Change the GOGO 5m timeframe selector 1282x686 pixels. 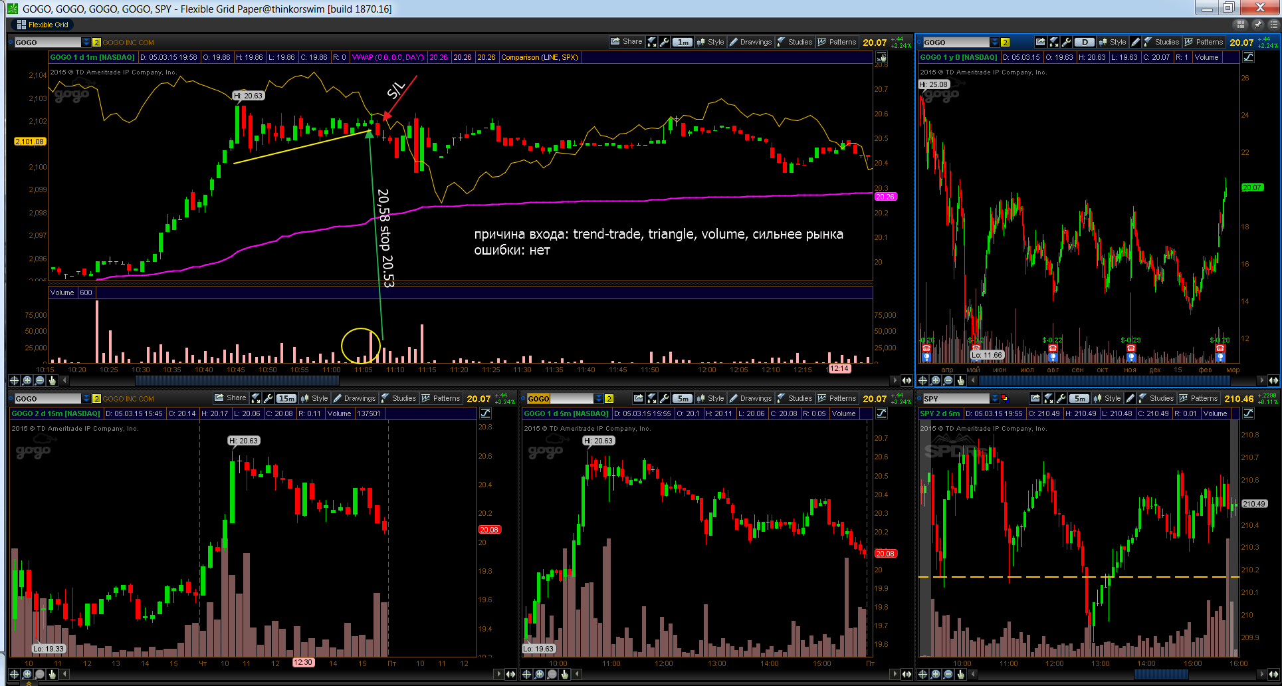[683, 398]
